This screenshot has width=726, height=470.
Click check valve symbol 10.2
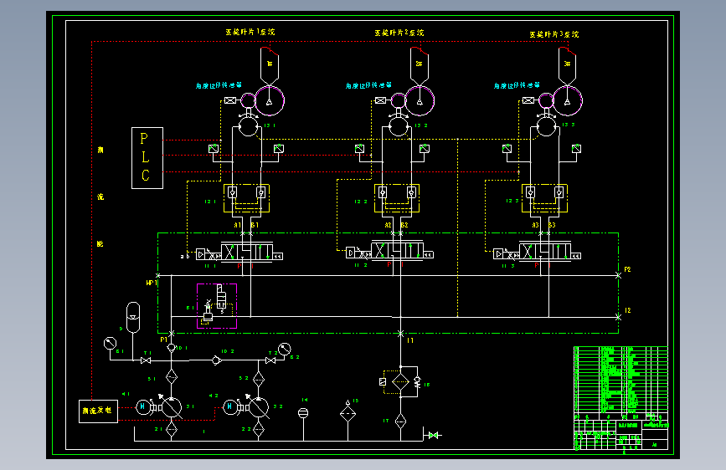coord(216,360)
